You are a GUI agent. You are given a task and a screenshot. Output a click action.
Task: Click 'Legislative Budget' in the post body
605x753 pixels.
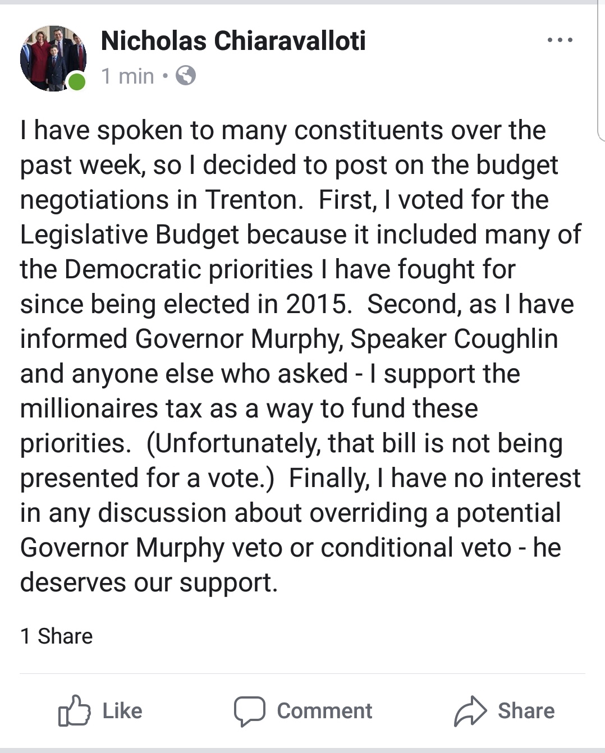coord(130,235)
